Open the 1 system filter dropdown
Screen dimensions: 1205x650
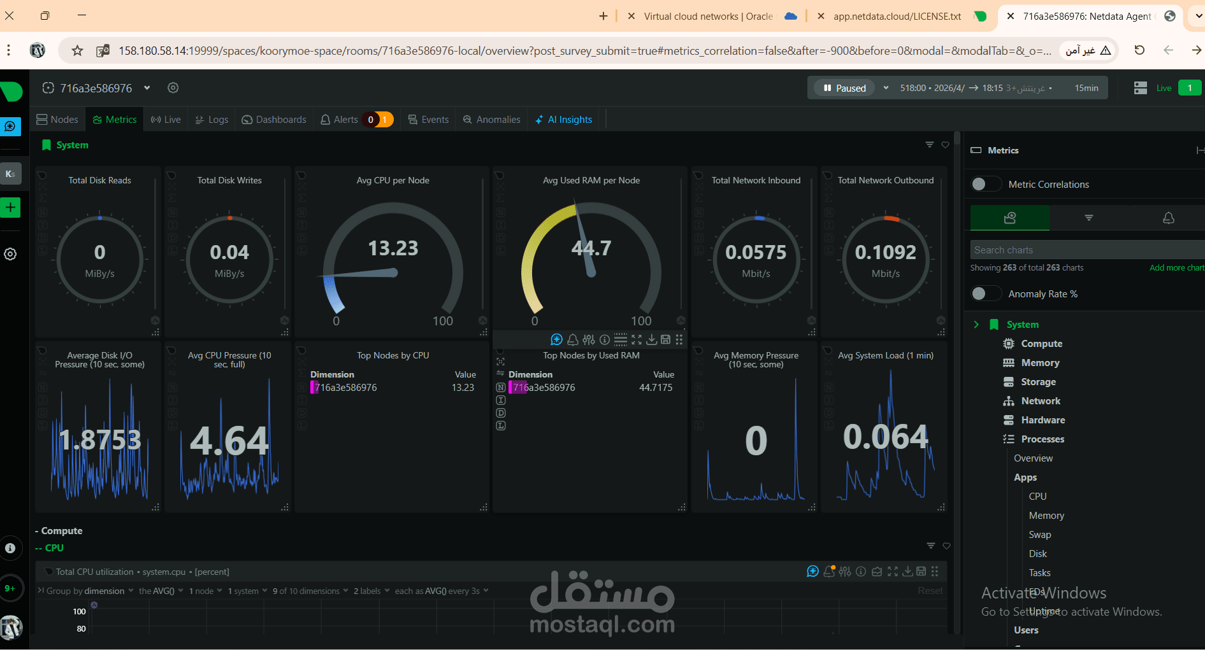pyautogui.click(x=248, y=591)
